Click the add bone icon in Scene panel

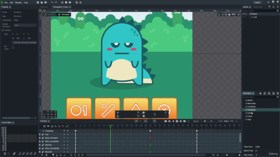coord(273,7)
